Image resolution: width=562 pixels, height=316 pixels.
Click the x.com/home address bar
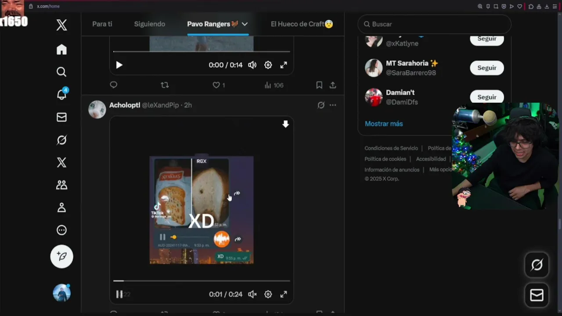tap(48, 7)
